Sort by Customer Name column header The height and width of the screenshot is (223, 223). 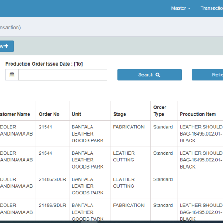(15, 114)
